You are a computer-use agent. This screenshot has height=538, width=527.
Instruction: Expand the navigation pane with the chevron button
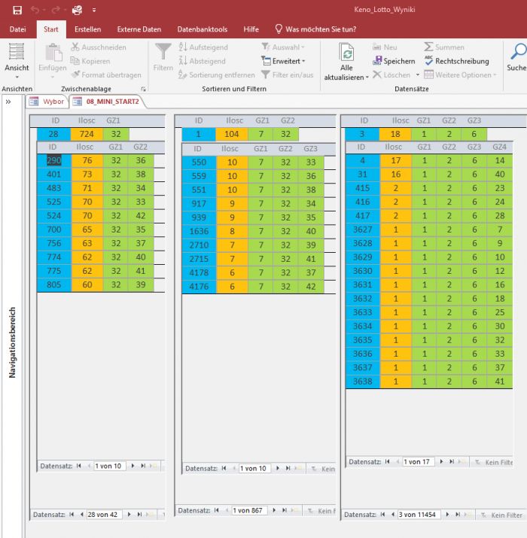pyautogui.click(x=8, y=102)
